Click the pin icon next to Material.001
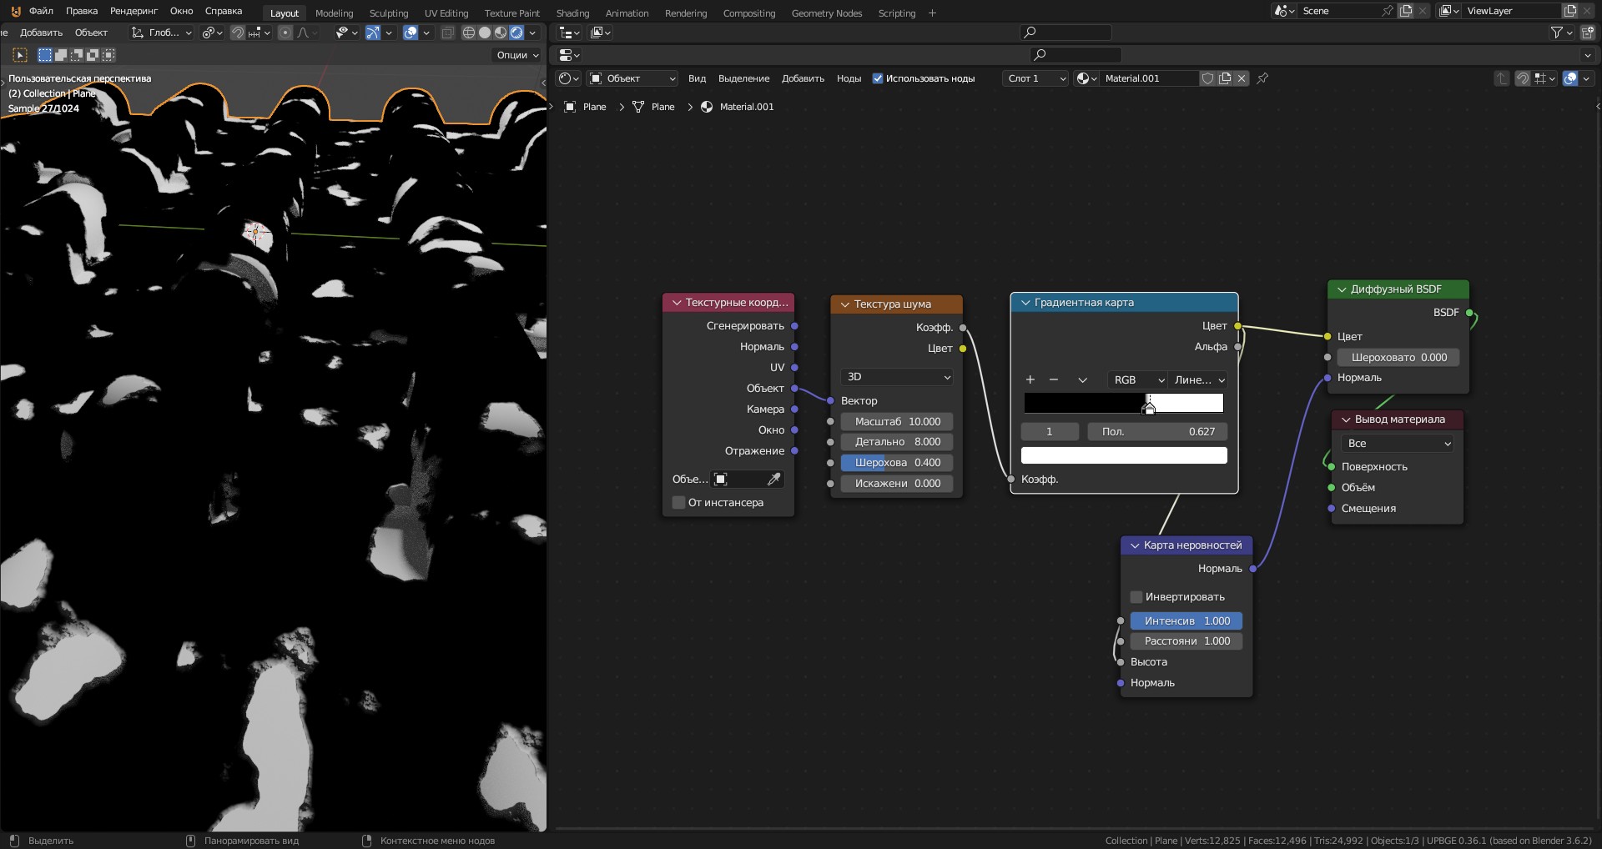This screenshot has width=1602, height=849. pyautogui.click(x=1262, y=78)
